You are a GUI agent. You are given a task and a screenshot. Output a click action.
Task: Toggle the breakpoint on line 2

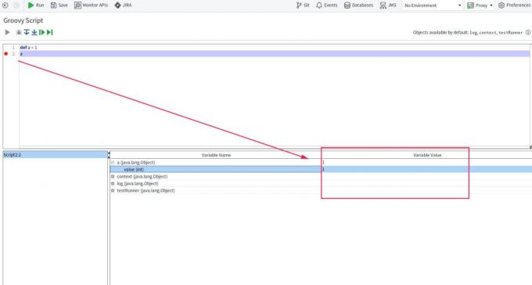[5, 54]
